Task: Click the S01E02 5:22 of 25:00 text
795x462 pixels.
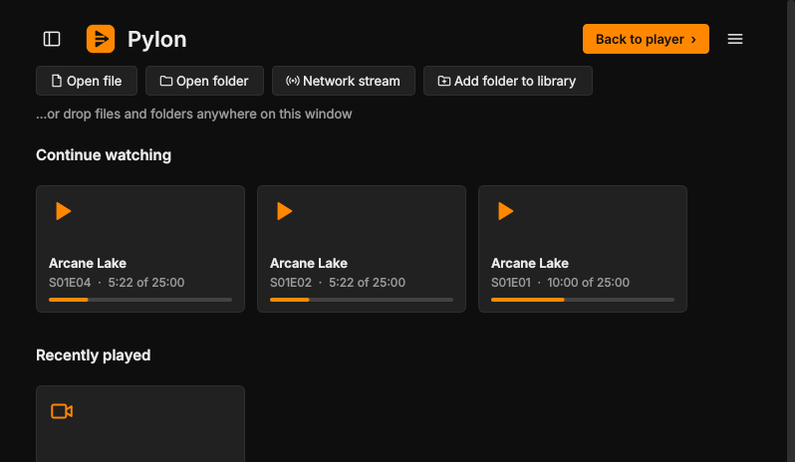Action: coord(338,283)
